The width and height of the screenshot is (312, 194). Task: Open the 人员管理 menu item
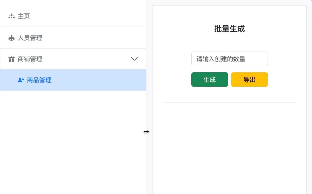tap(73, 38)
